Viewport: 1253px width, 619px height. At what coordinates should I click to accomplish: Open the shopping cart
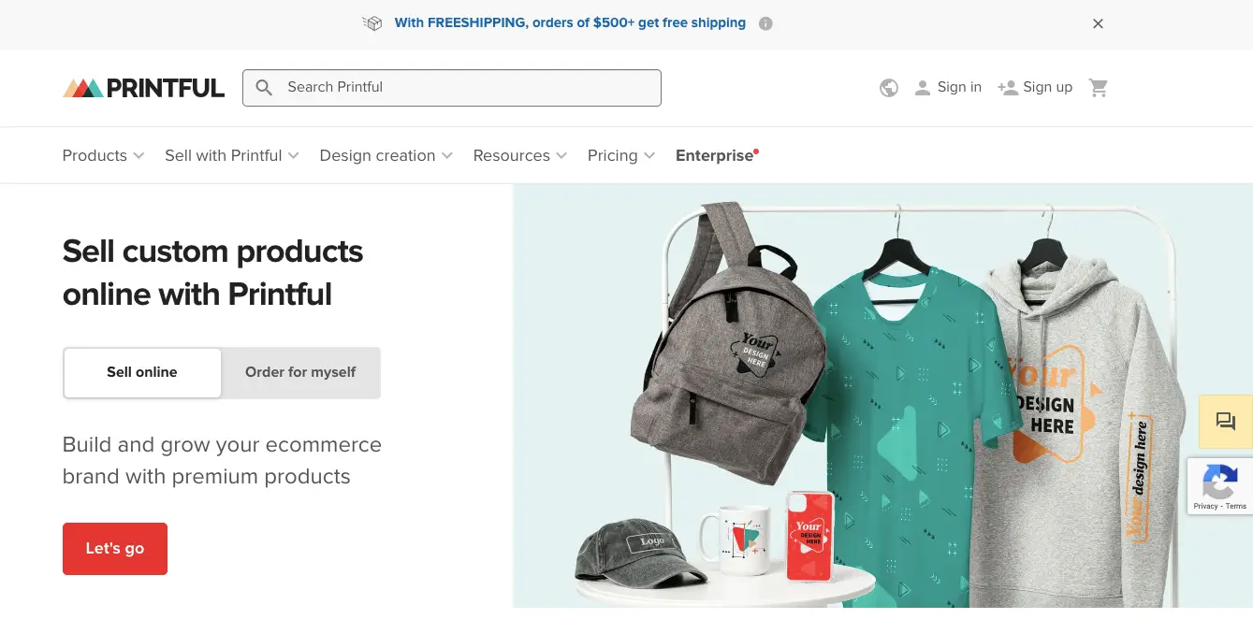(x=1098, y=87)
